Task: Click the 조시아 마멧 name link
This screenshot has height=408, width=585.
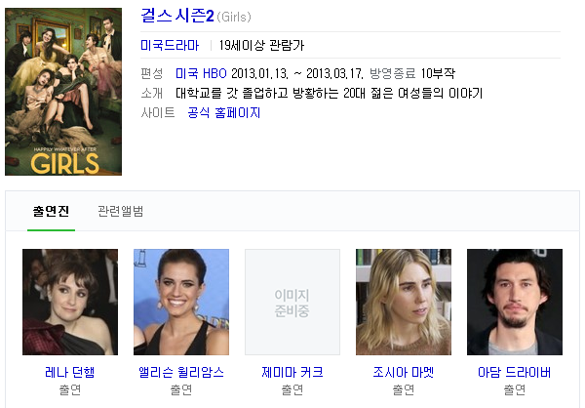Action: click(404, 372)
